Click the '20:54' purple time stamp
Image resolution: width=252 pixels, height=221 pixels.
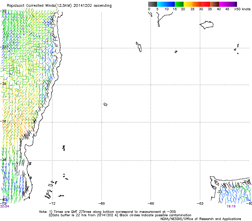tap(5, 206)
